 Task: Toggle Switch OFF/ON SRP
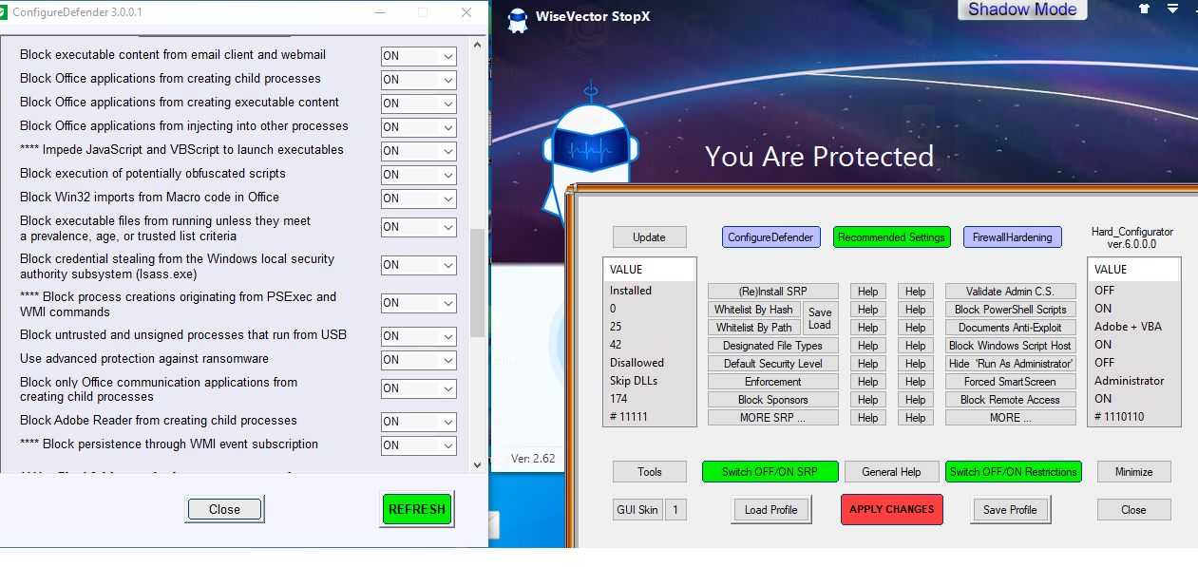(x=770, y=472)
